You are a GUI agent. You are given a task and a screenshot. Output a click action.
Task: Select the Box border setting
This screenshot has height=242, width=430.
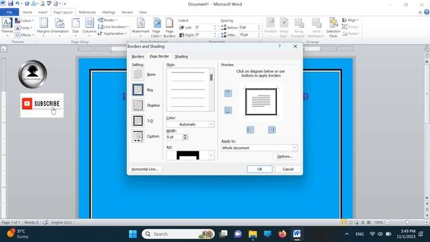coord(138,89)
